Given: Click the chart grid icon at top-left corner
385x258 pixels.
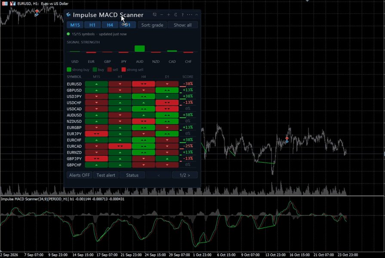Looking at the screenshot, I should coord(4,3).
